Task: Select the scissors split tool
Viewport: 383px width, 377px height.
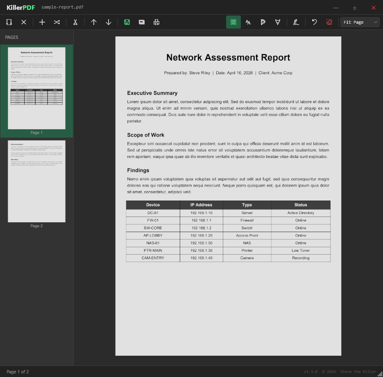Action: 75,22
